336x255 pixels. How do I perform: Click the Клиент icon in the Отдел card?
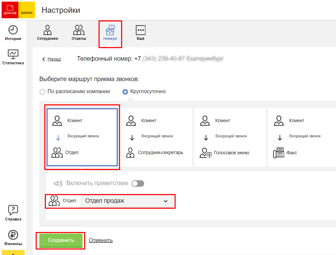57,121
